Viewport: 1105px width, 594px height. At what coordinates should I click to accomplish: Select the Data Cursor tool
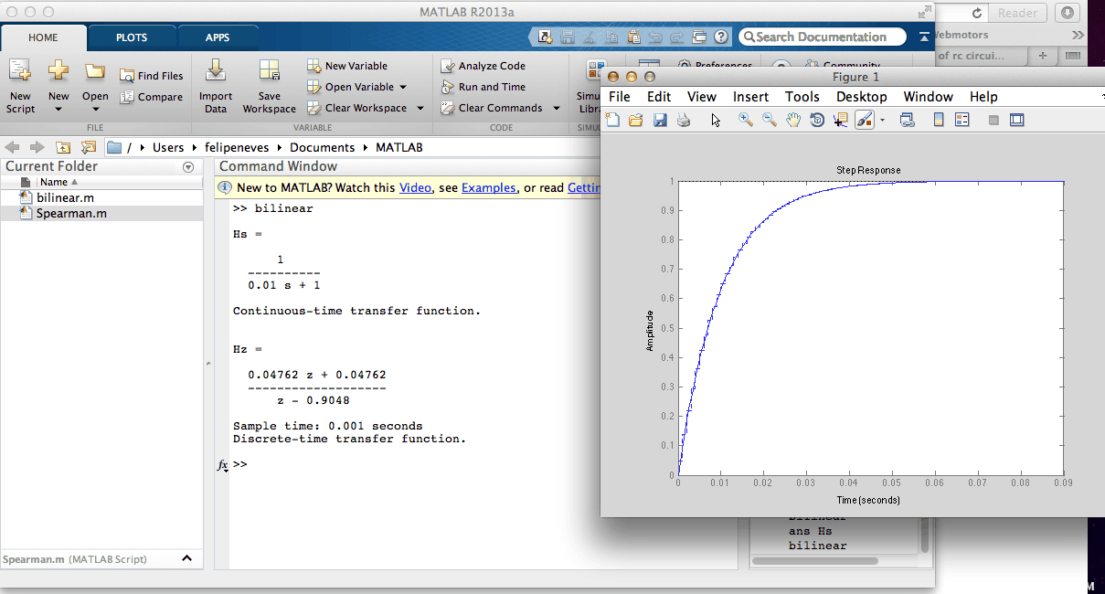(x=841, y=120)
